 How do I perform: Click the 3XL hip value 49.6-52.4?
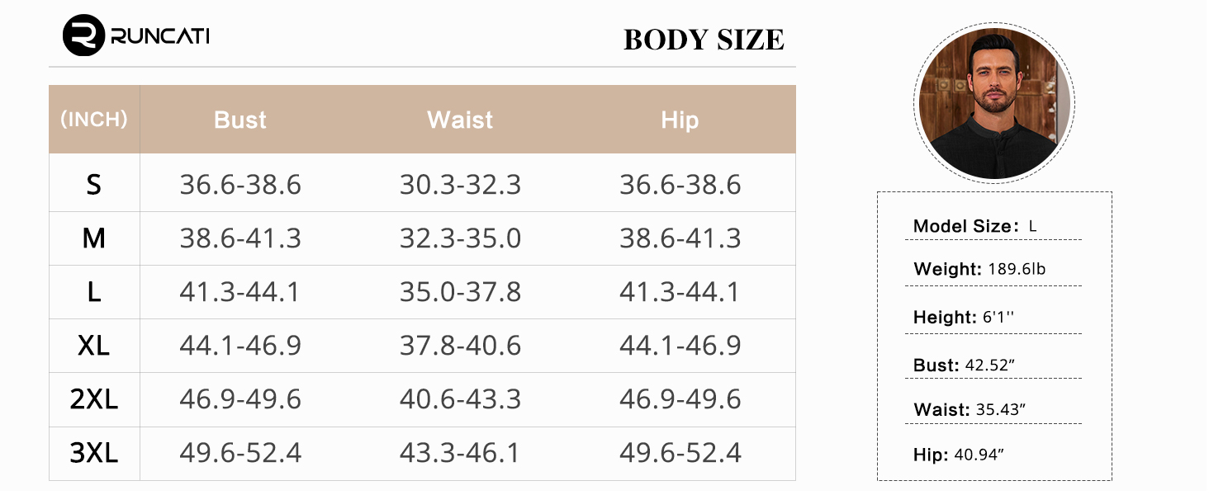click(x=680, y=453)
